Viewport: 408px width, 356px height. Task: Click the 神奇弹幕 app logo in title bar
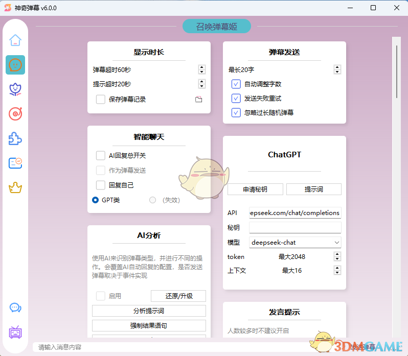click(x=8, y=8)
